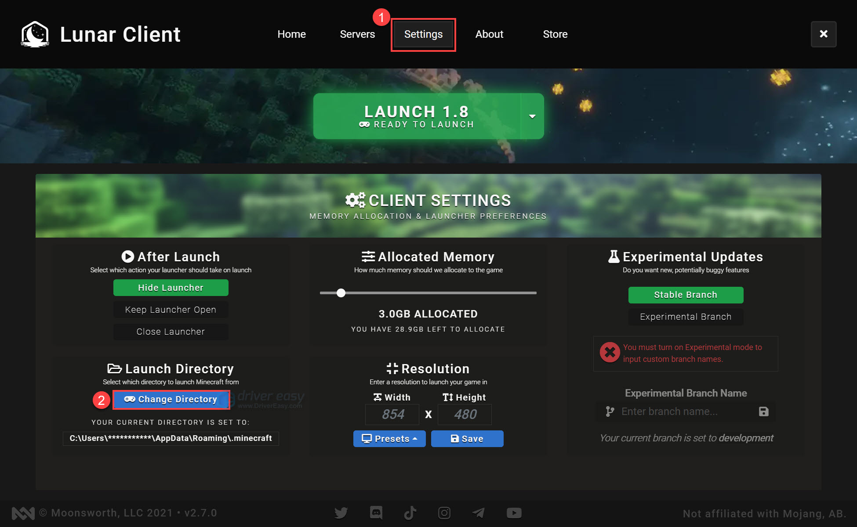Open Lunar Client's Twitter page
The image size is (857, 527).
(x=341, y=513)
